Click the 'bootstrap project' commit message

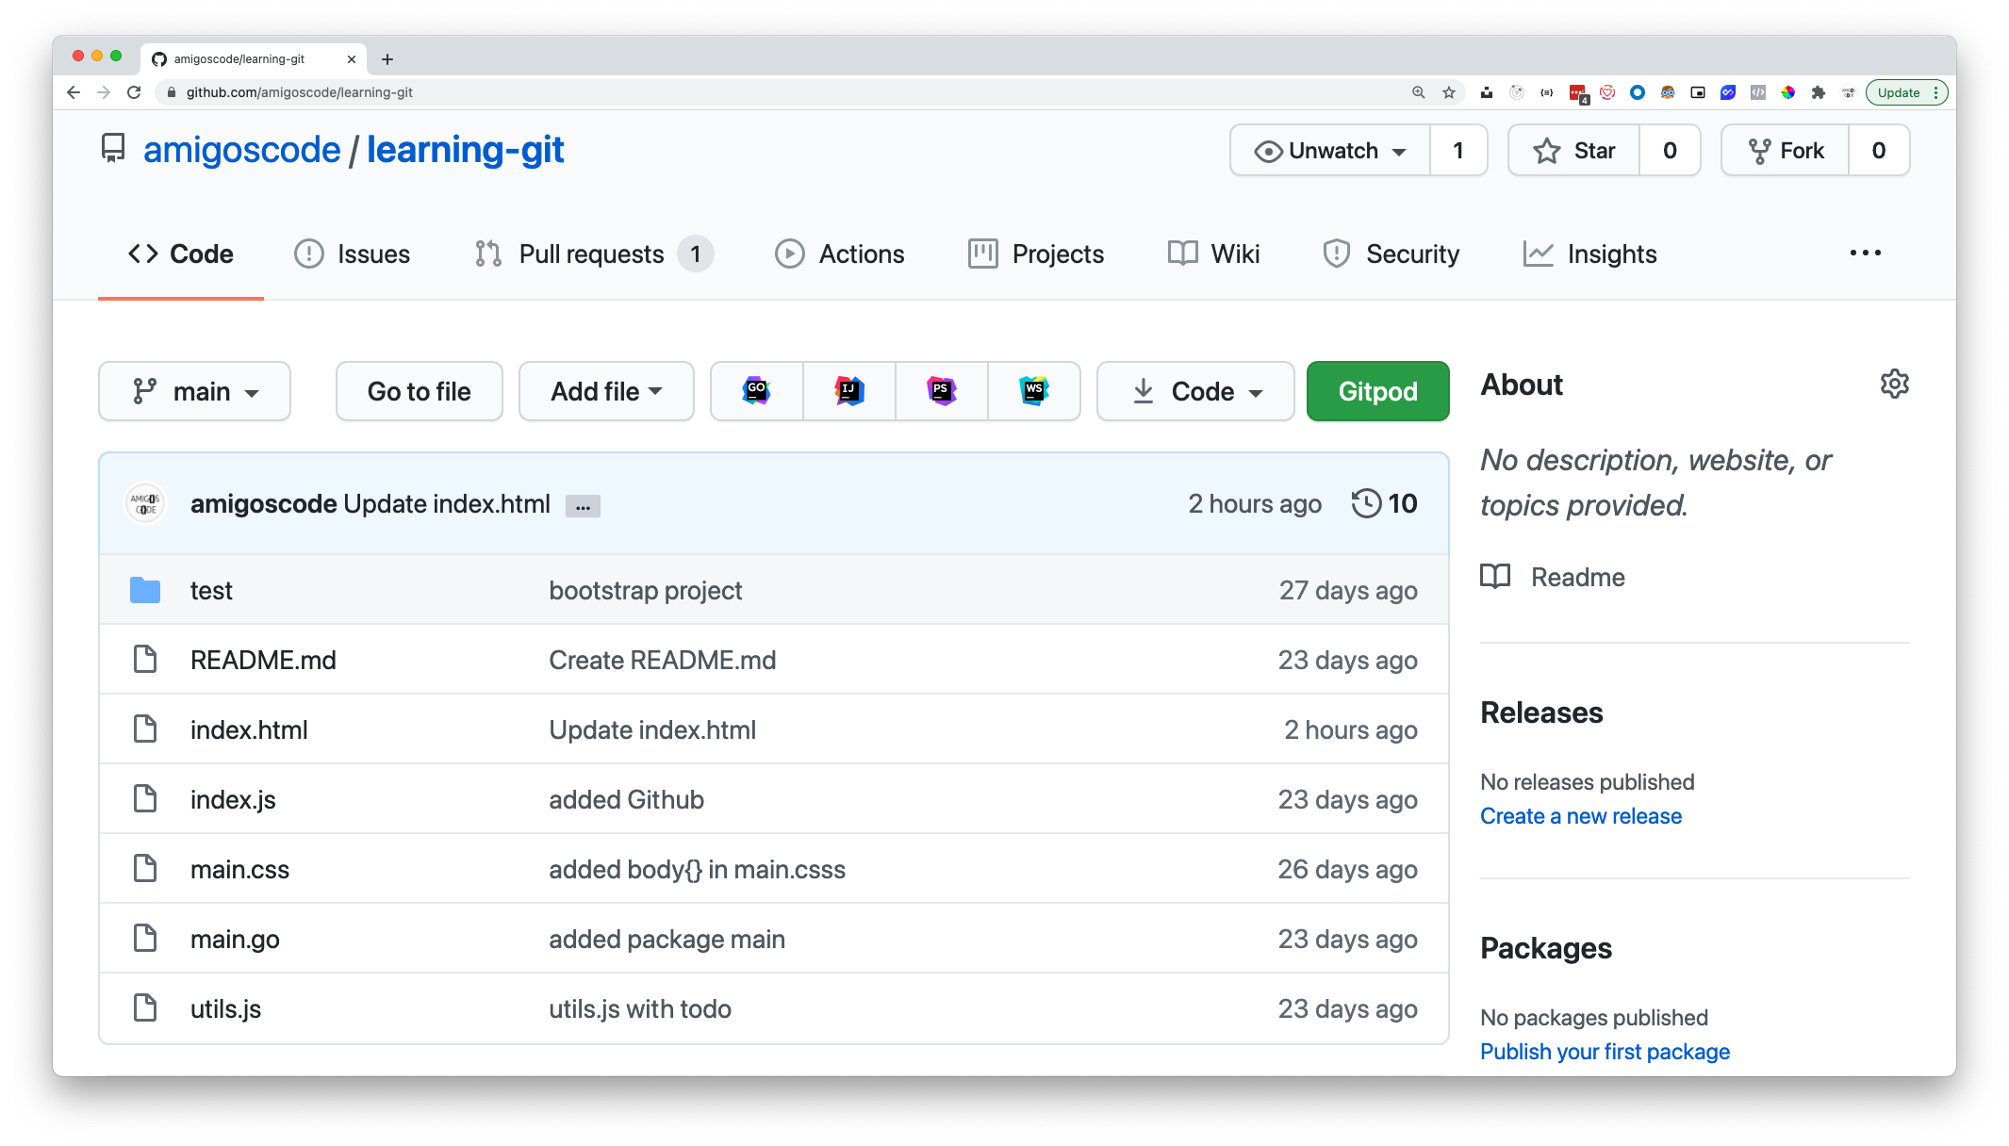point(645,590)
